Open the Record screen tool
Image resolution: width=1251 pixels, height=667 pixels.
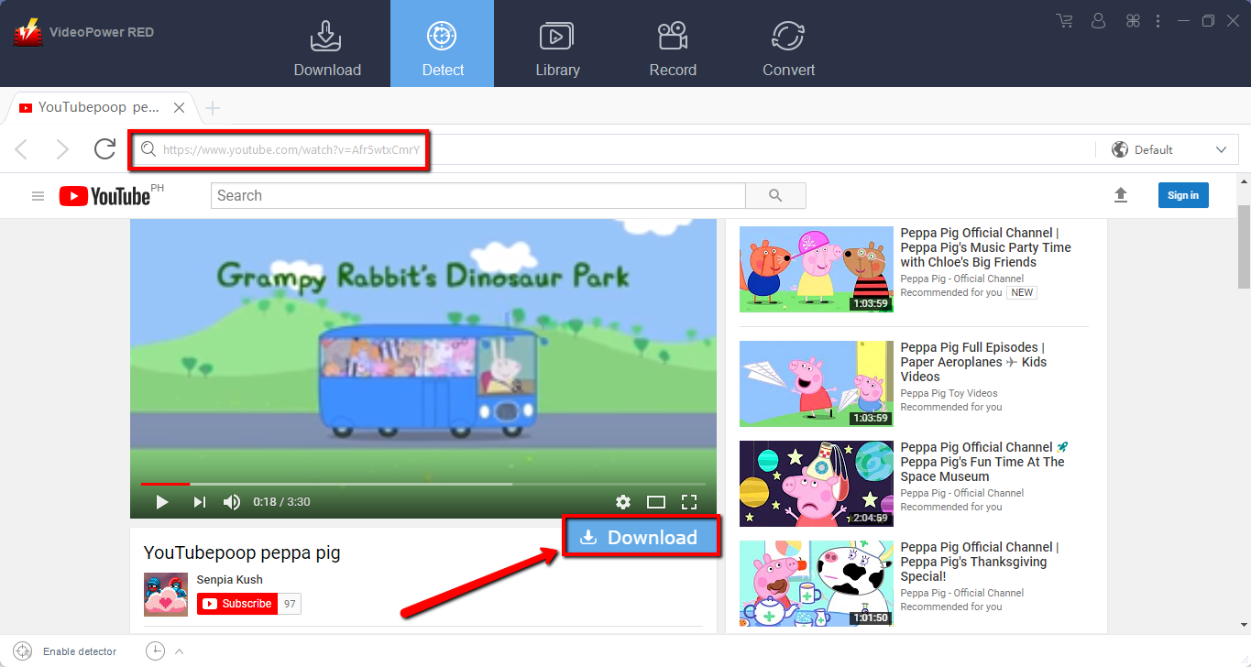click(673, 43)
